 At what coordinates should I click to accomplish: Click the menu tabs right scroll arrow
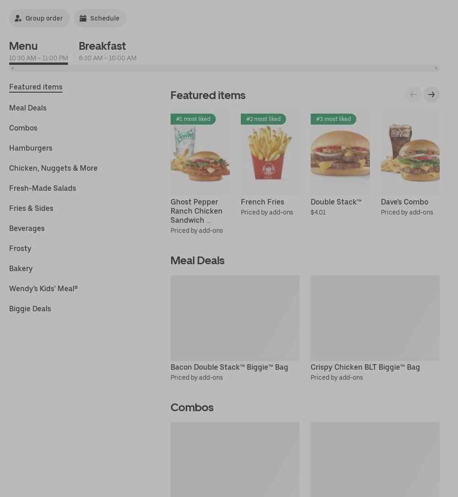tap(436, 68)
